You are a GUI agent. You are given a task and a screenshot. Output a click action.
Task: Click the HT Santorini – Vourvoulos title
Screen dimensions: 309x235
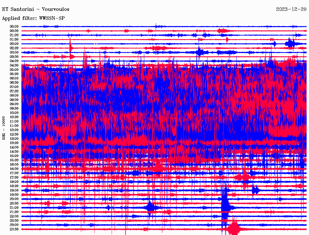click(x=36, y=9)
